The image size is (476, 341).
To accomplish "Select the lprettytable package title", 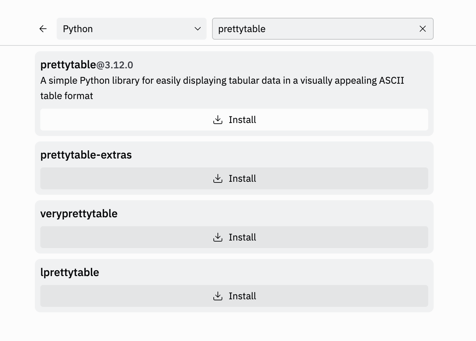I will [x=70, y=272].
